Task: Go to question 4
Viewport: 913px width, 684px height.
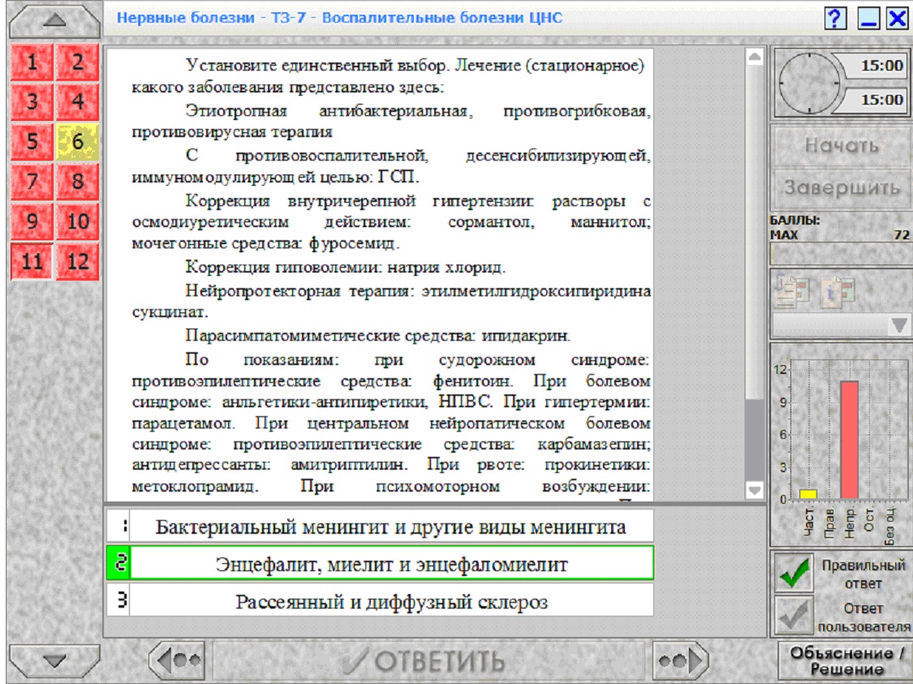Action: pos(77,101)
